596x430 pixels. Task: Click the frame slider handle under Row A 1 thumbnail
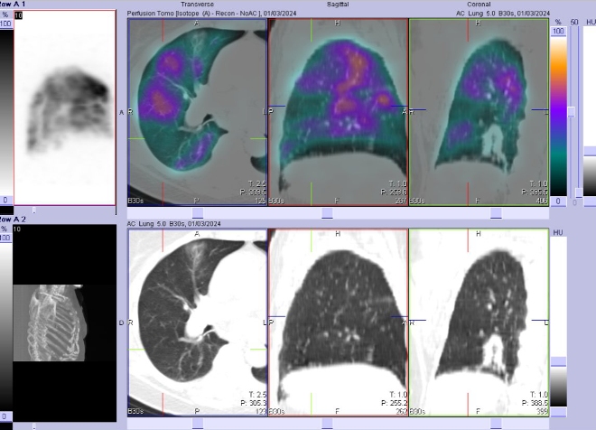(33, 210)
